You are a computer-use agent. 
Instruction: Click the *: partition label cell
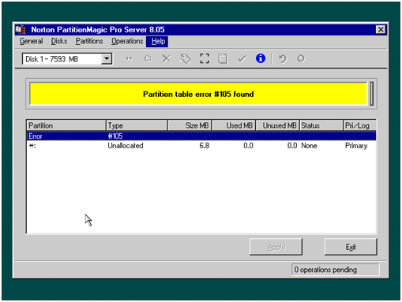(32, 146)
